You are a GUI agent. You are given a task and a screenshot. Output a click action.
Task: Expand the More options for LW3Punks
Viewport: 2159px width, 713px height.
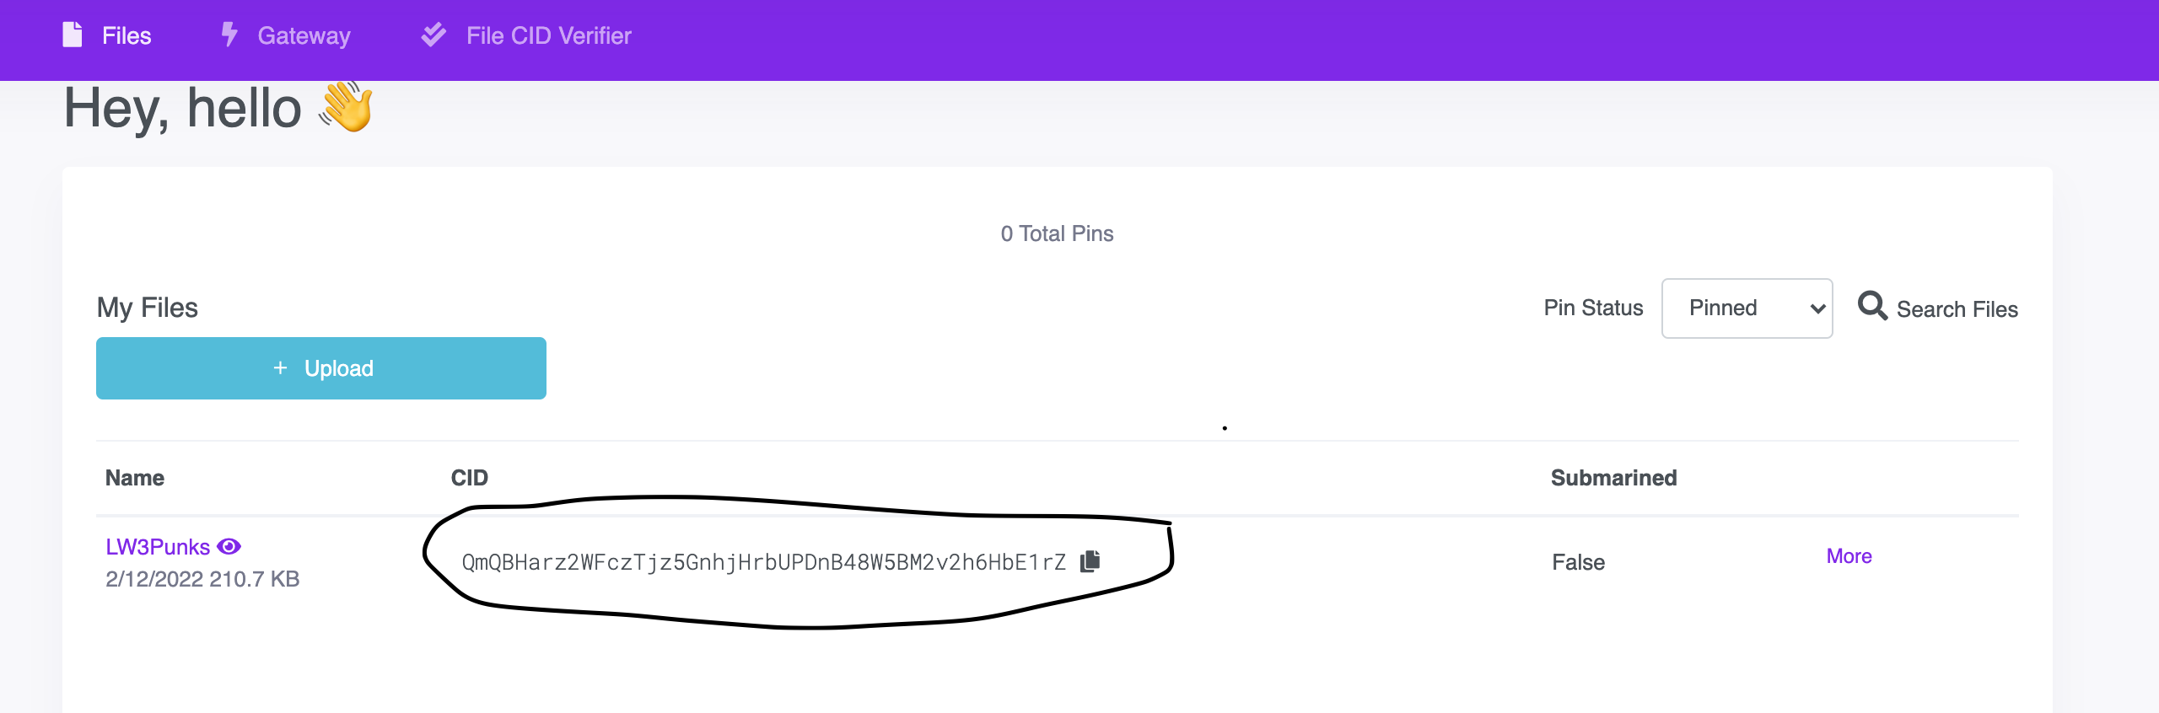click(1848, 555)
